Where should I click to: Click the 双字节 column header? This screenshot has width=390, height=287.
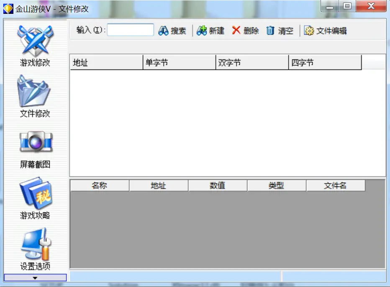coord(252,63)
